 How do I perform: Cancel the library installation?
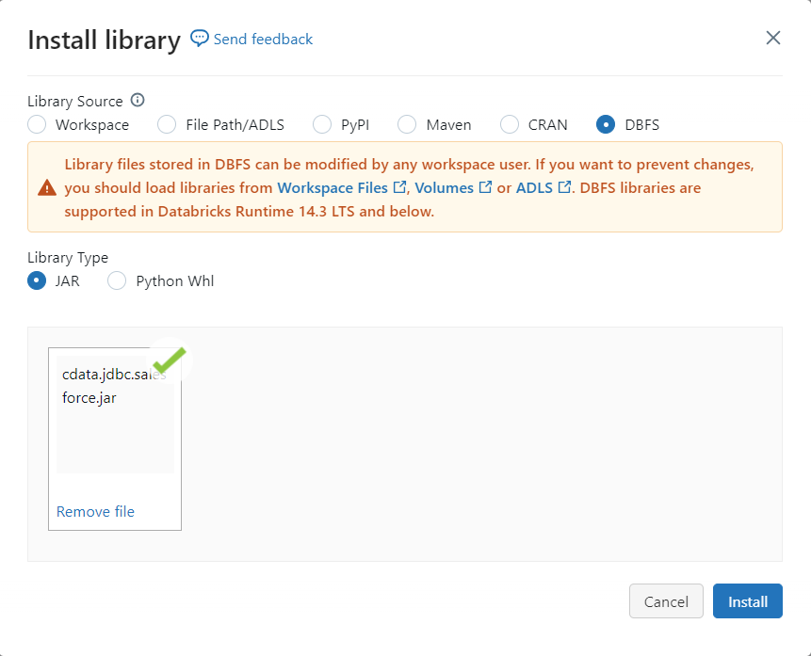pyautogui.click(x=666, y=600)
